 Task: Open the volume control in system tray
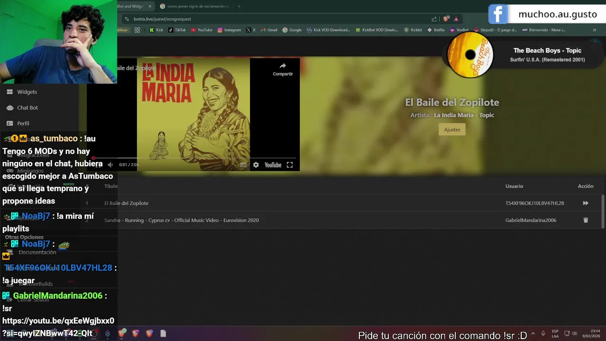point(574,333)
